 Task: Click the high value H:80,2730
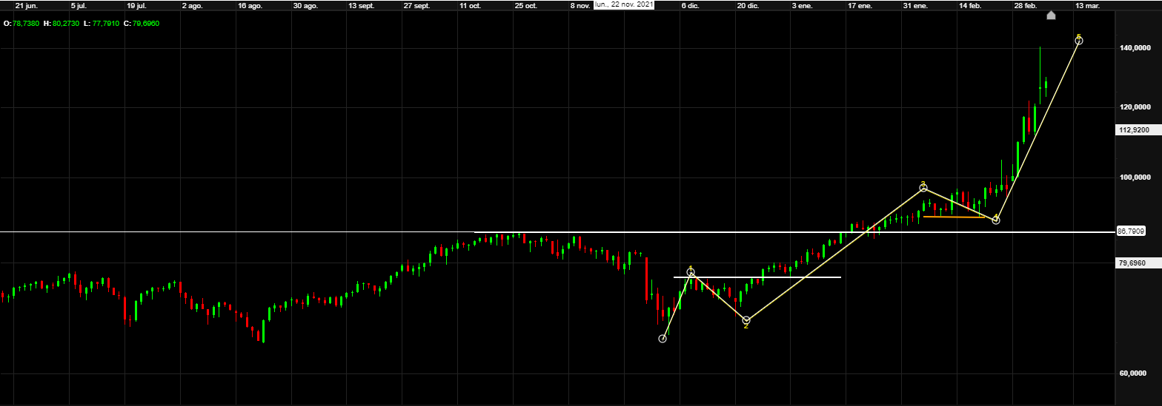coord(62,24)
